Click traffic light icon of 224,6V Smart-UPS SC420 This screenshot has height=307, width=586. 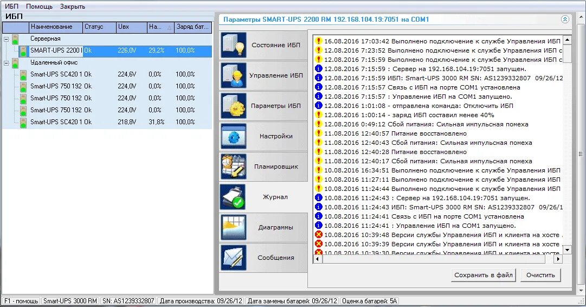point(23,75)
